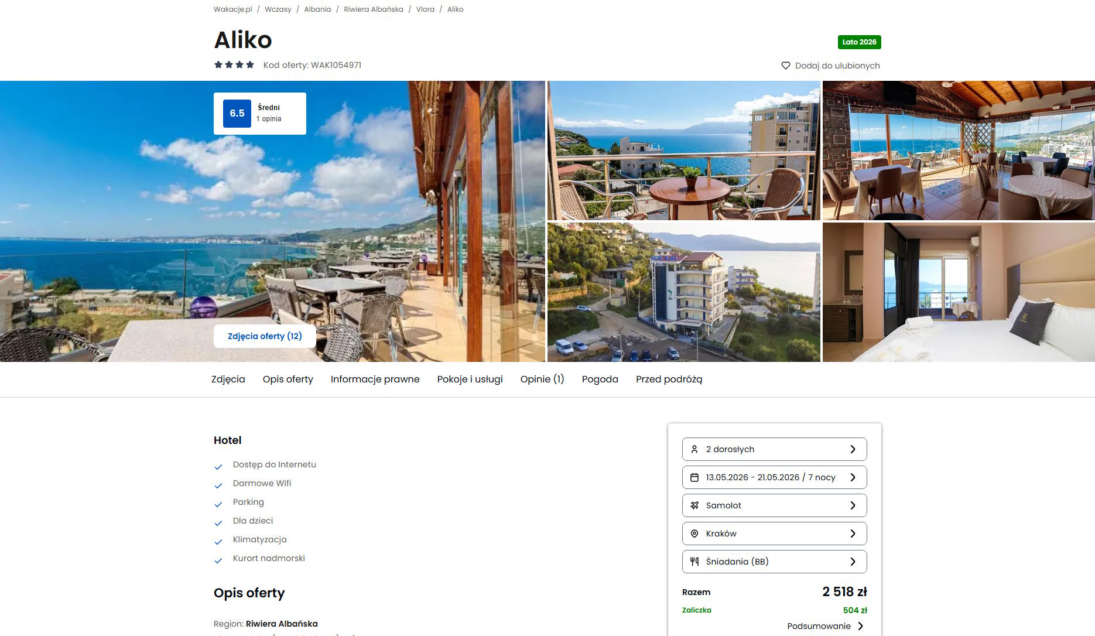Open the Śniadania (BB) meal plan chevron

pyautogui.click(x=853, y=562)
